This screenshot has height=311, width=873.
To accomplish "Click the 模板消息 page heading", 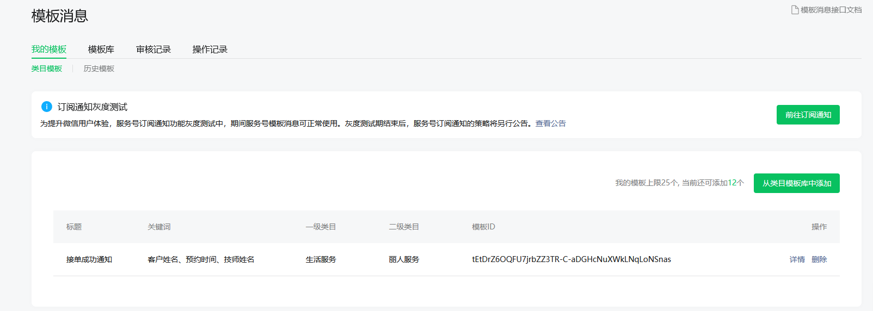I will (x=60, y=16).
